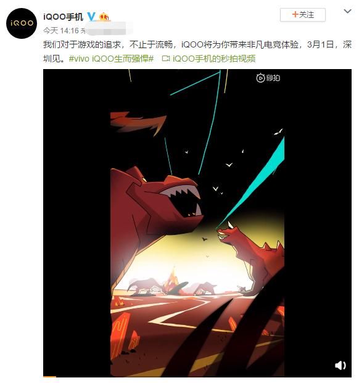
Task: Open the #vivo iQOO生而强悍# hashtag
Action: (x=111, y=59)
